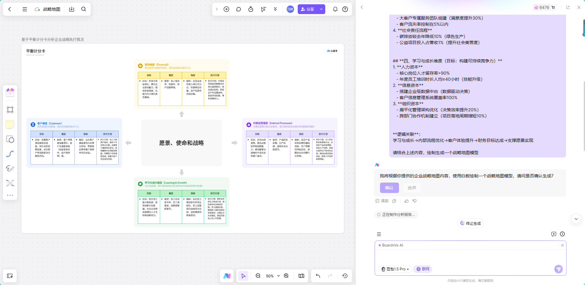Viewport: 585px width, 285px height.
Task: Select the pen drawing tool
Action: 10,168
